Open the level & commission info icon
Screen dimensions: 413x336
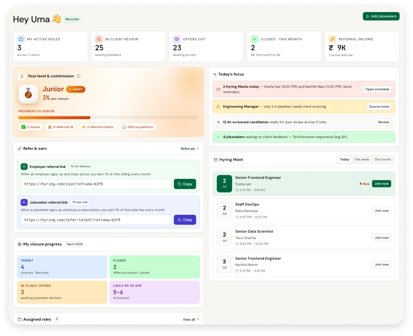(x=79, y=76)
